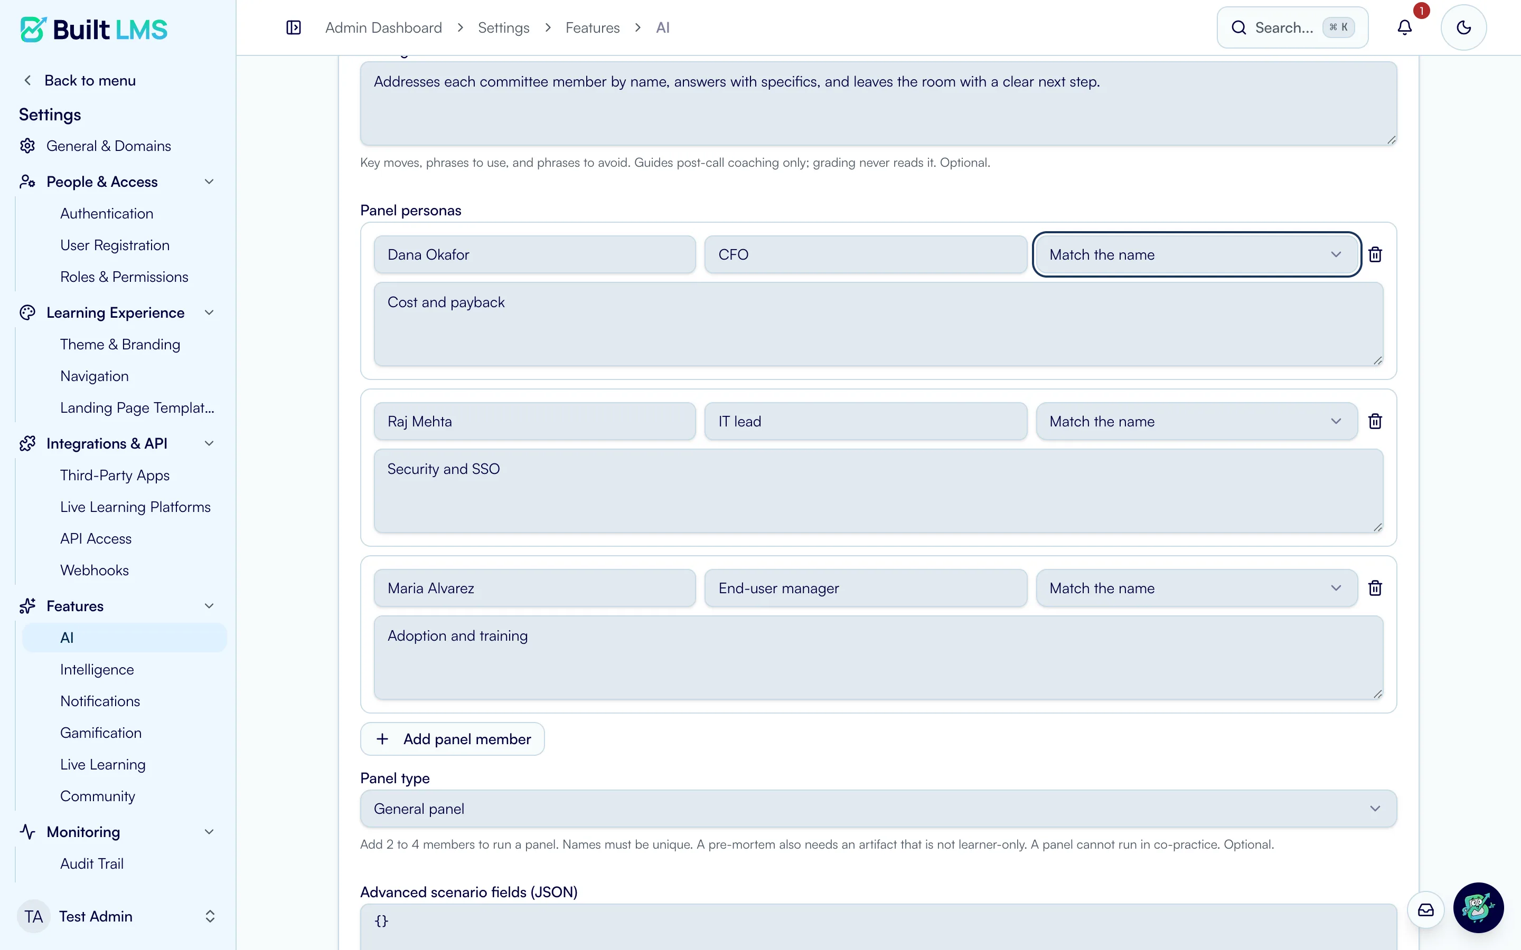Open Theme & Branding
The height and width of the screenshot is (950, 1521).
120,344
